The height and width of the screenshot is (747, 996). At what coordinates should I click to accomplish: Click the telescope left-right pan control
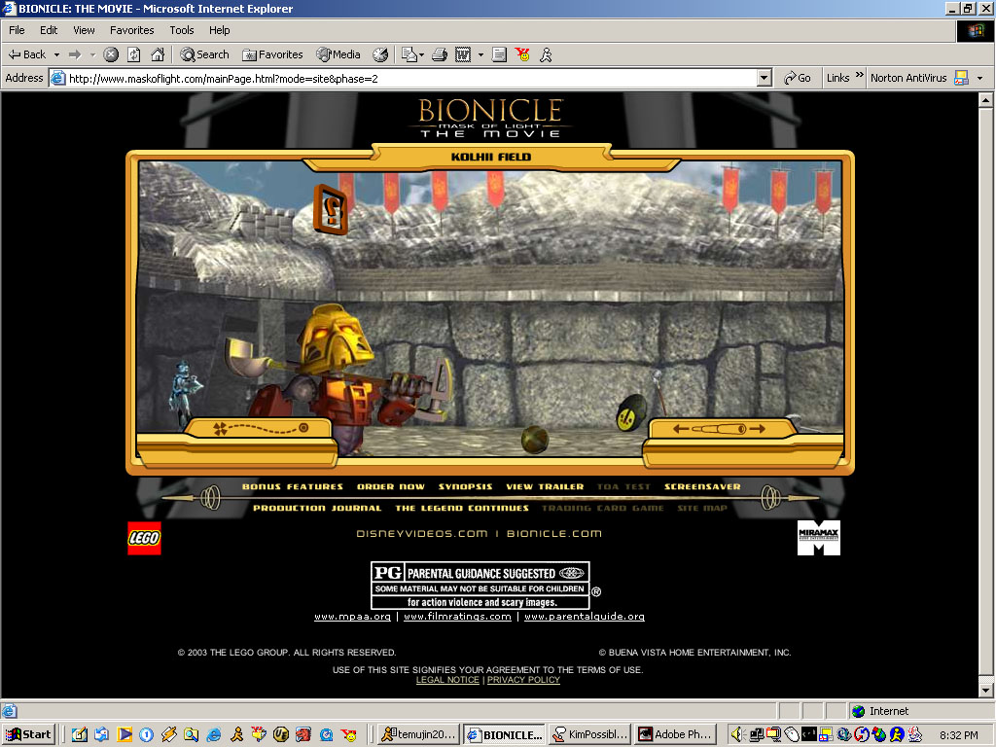[721, 429]
